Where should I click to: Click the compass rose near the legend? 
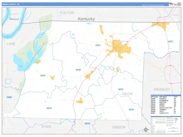coord(146,130)
